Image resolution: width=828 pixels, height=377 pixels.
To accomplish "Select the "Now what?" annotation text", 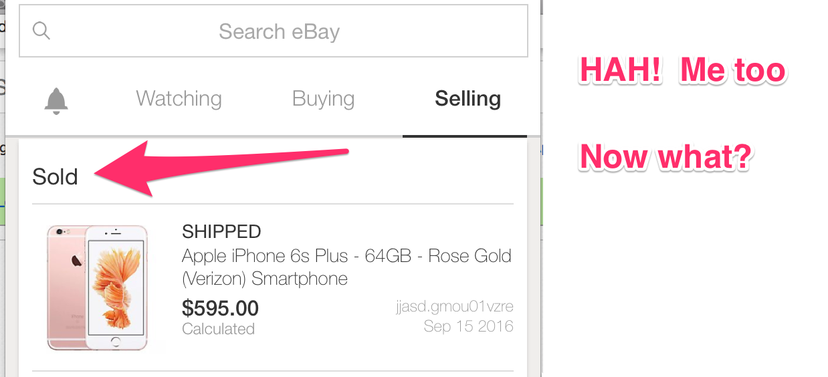I will tap(665, 156).
